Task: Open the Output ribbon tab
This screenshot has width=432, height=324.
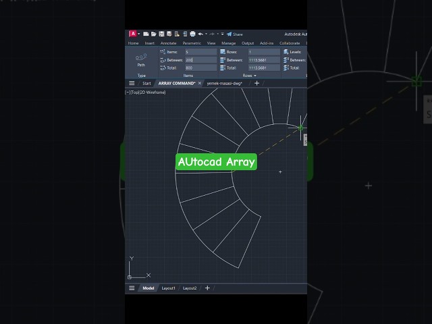Action: click(248, 43)
